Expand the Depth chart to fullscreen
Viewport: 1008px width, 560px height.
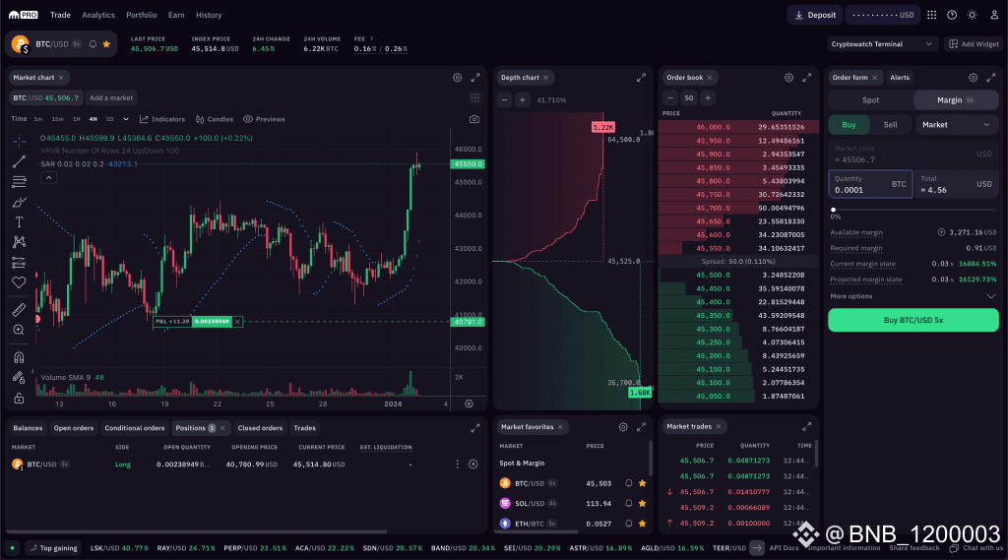[641, 77]
